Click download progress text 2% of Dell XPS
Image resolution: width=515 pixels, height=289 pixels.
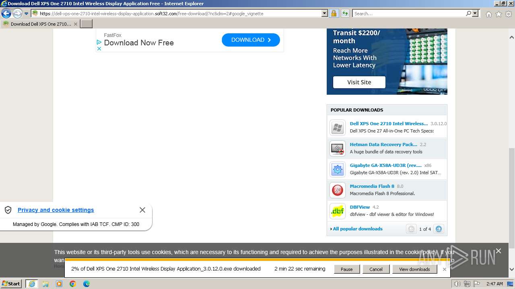[x=166, y=269]
